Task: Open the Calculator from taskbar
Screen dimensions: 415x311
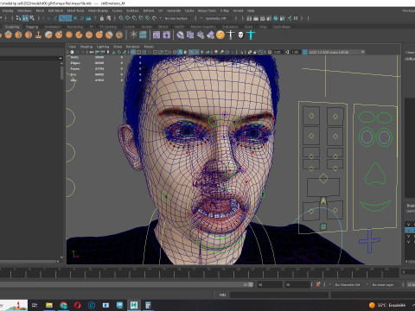Action: (x=148, y=305)
